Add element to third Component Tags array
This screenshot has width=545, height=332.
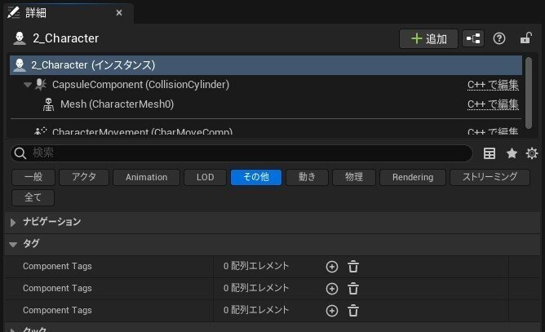pyautogui.click(x=332, y=311)
